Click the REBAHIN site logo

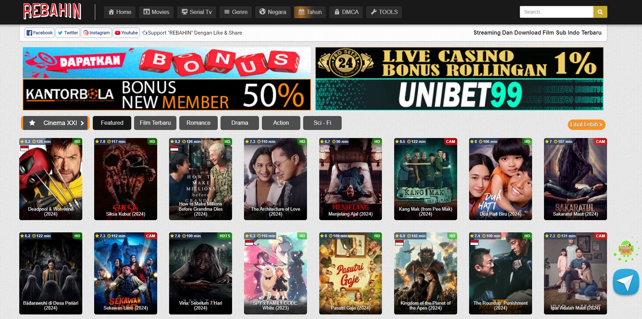click(52, 11)
